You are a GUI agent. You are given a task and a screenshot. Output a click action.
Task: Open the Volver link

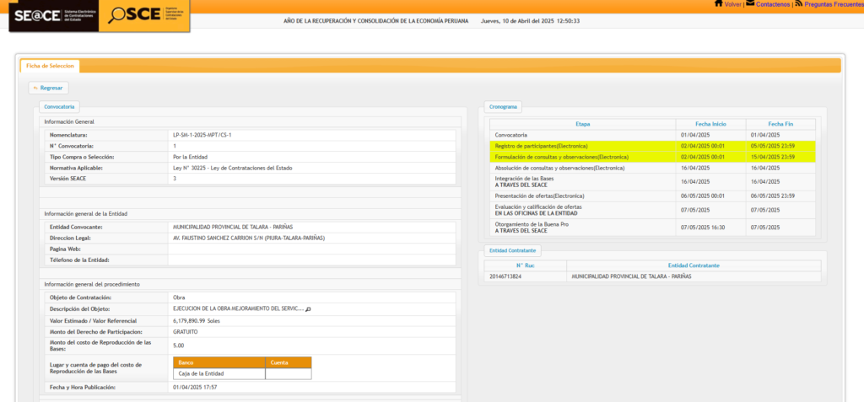tap(732, 4)
